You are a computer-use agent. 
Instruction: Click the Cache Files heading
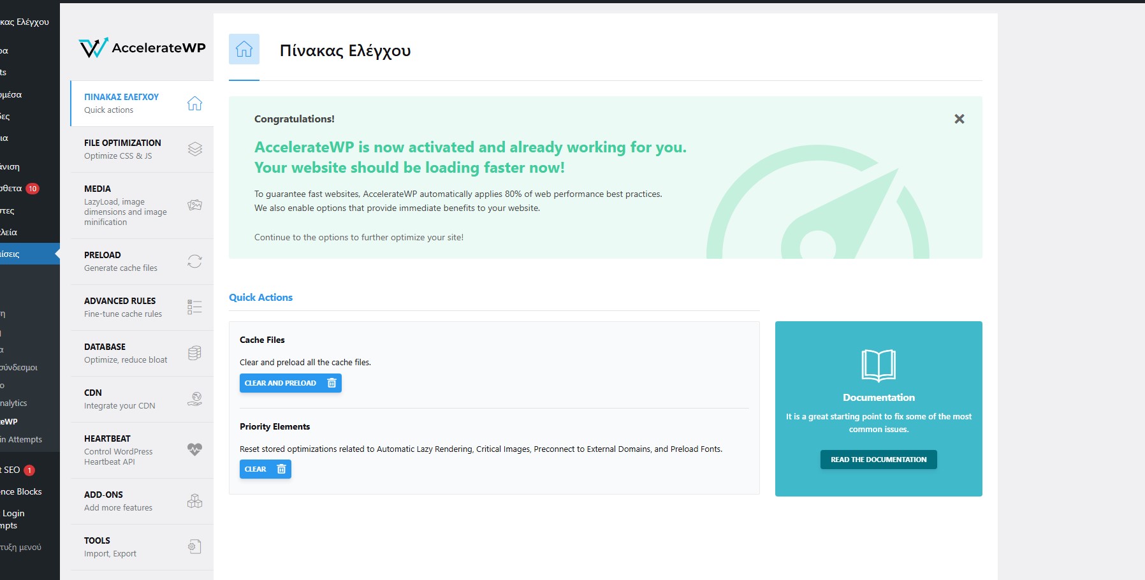pos(262,340)
